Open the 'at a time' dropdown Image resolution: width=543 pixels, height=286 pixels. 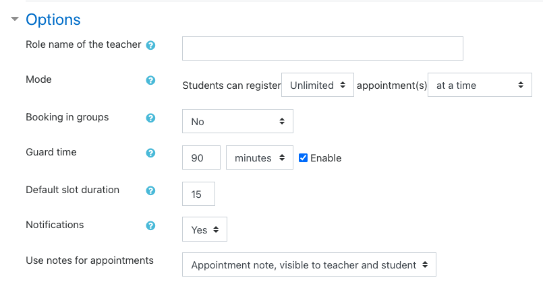[480, 85]
